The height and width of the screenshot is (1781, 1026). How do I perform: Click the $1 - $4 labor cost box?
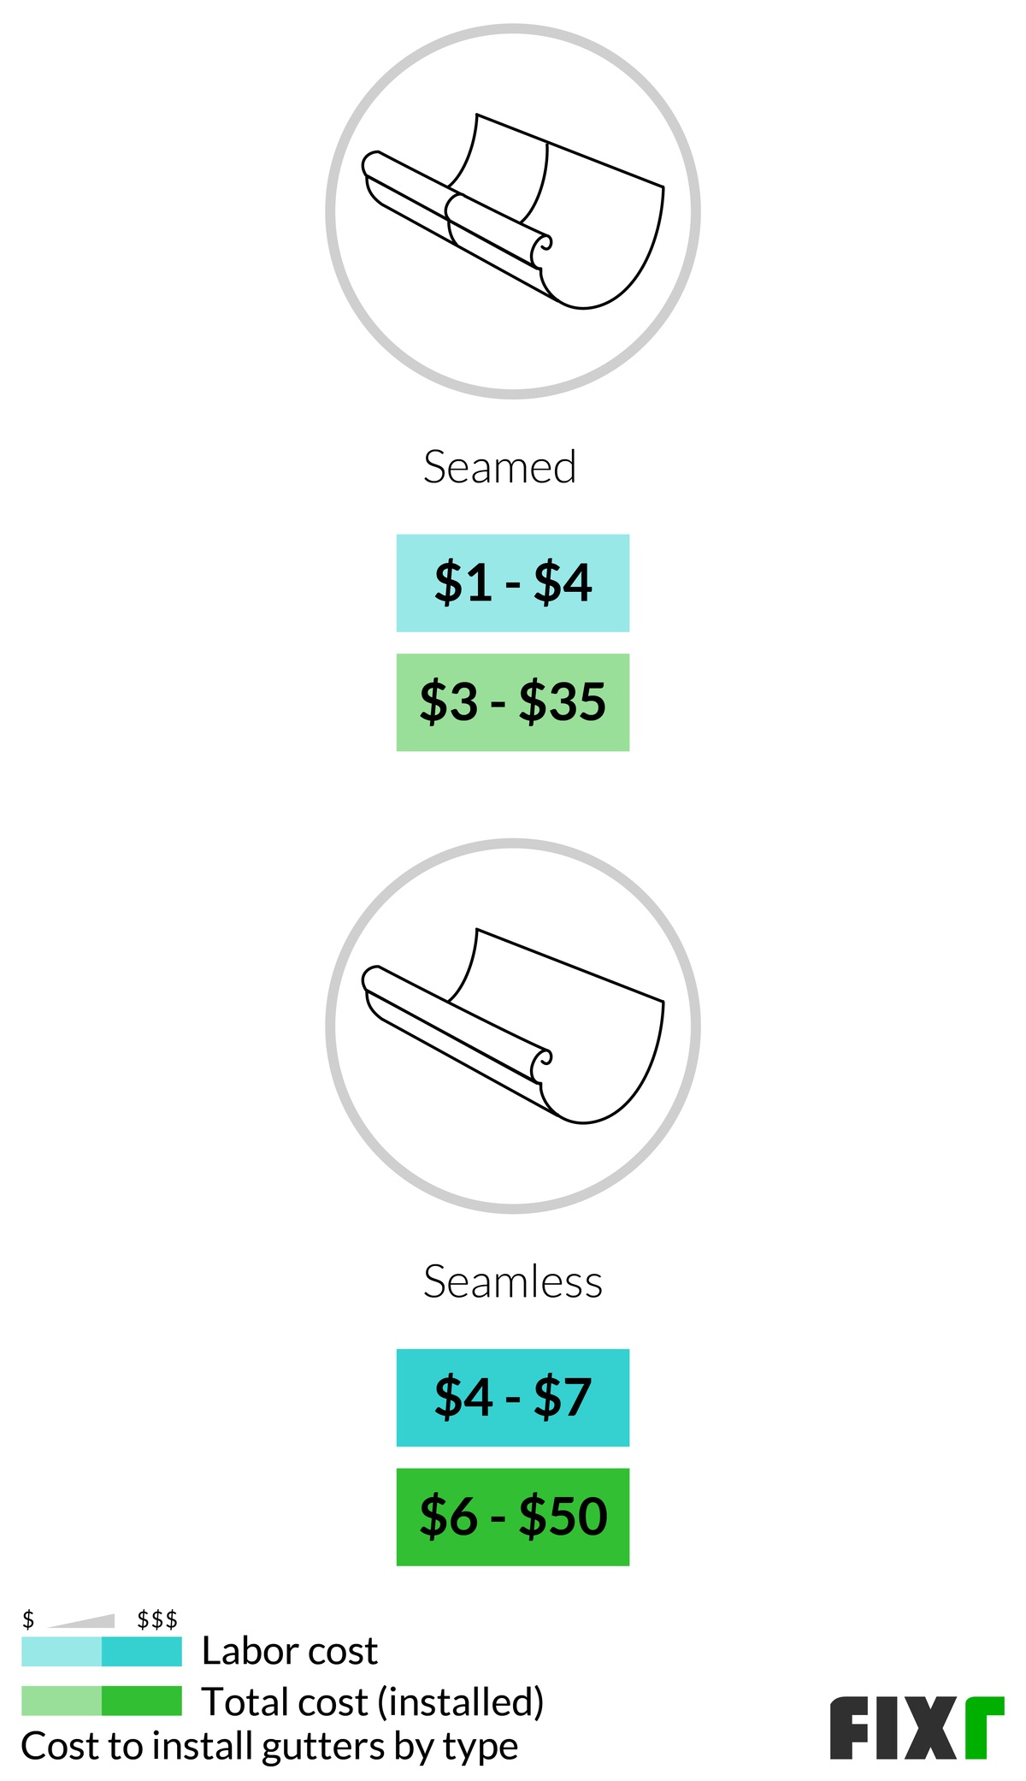pyautogui.click(x=513, y=583)
